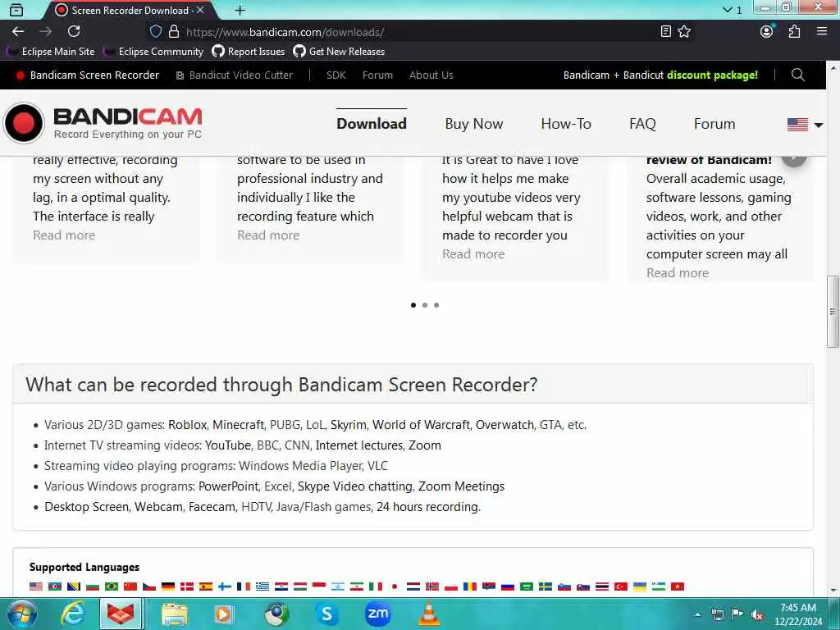The height and width of the screenshot is (630, 840).
Task: Select the Sweden flag under Supported Languages
Action: [x=546, y=587]
